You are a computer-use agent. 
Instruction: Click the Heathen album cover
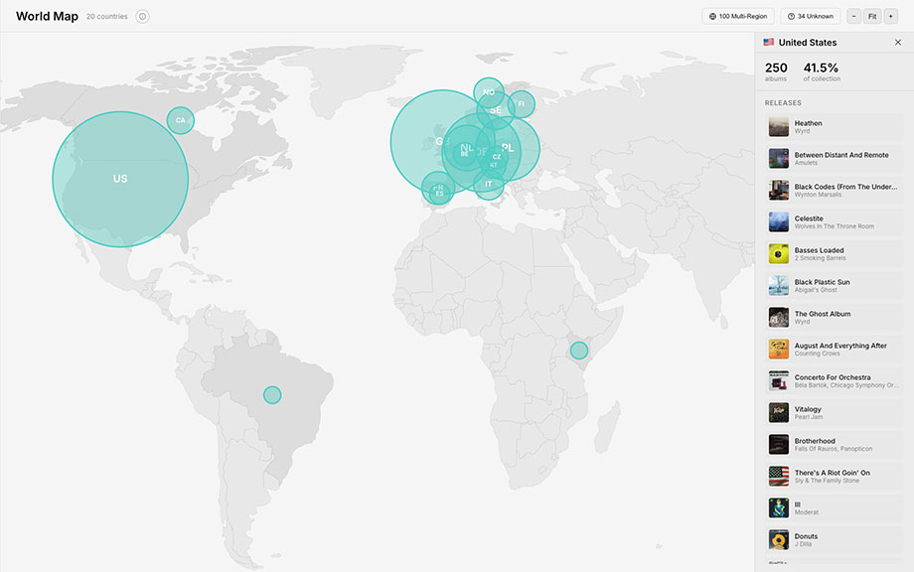[x=776, y=126]
